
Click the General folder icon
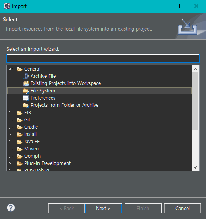click(19, 69)
